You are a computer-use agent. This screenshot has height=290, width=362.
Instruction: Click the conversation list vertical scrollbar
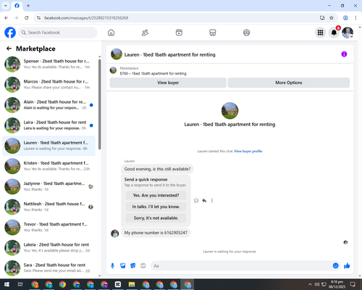[x=100, y=104]
